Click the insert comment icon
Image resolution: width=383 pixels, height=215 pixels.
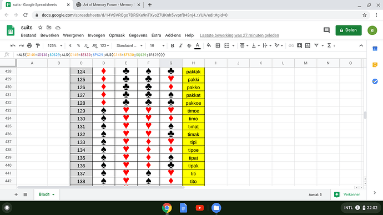click(x=299, y=45)
